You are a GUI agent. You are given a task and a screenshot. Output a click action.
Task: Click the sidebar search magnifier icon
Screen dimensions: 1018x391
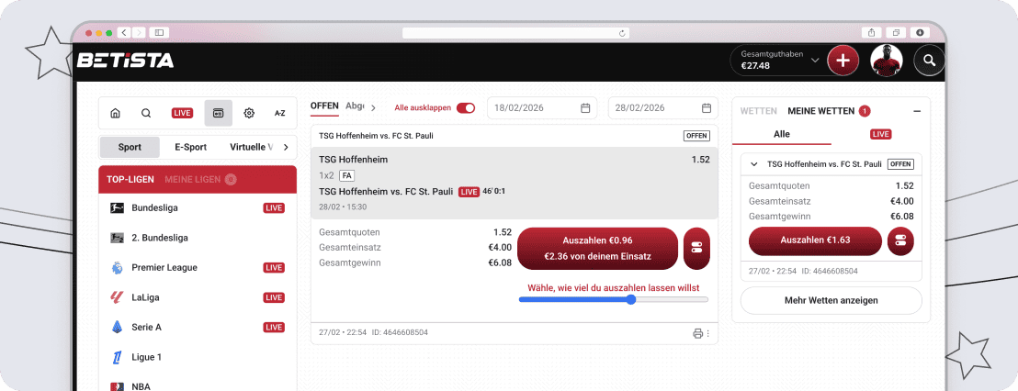146,113
